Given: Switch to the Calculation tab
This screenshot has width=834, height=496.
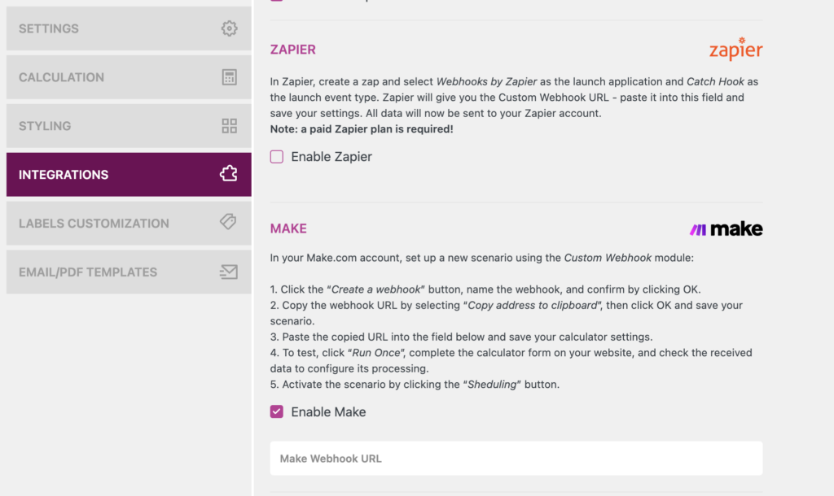Looking at the screenshot, I should click(61, 77).
